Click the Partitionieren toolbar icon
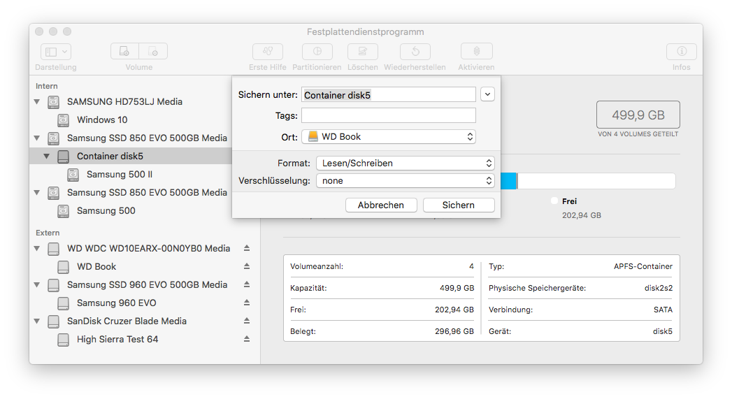The width and height of the screenshot is (732, 399). click(x=317, y=52)
